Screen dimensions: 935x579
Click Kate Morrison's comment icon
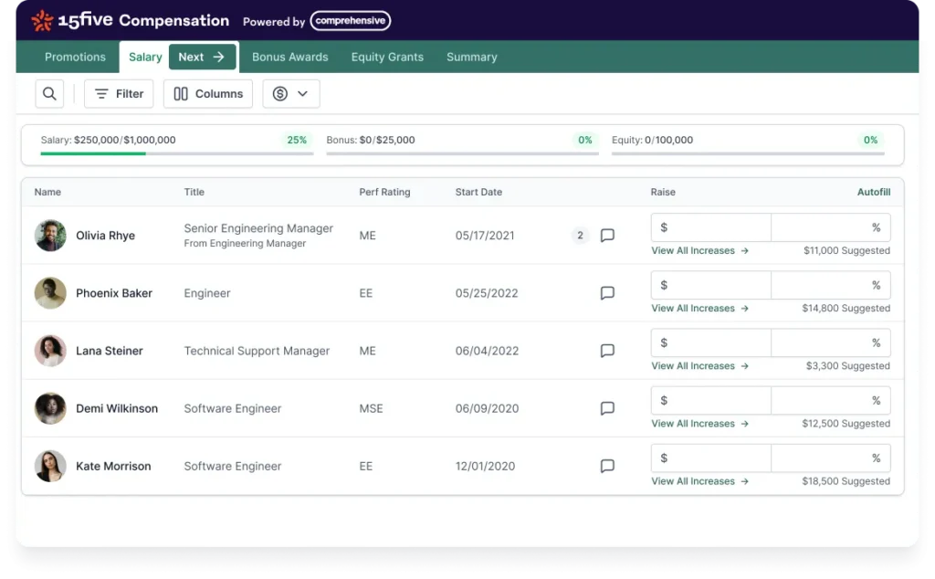pos(607,466)
